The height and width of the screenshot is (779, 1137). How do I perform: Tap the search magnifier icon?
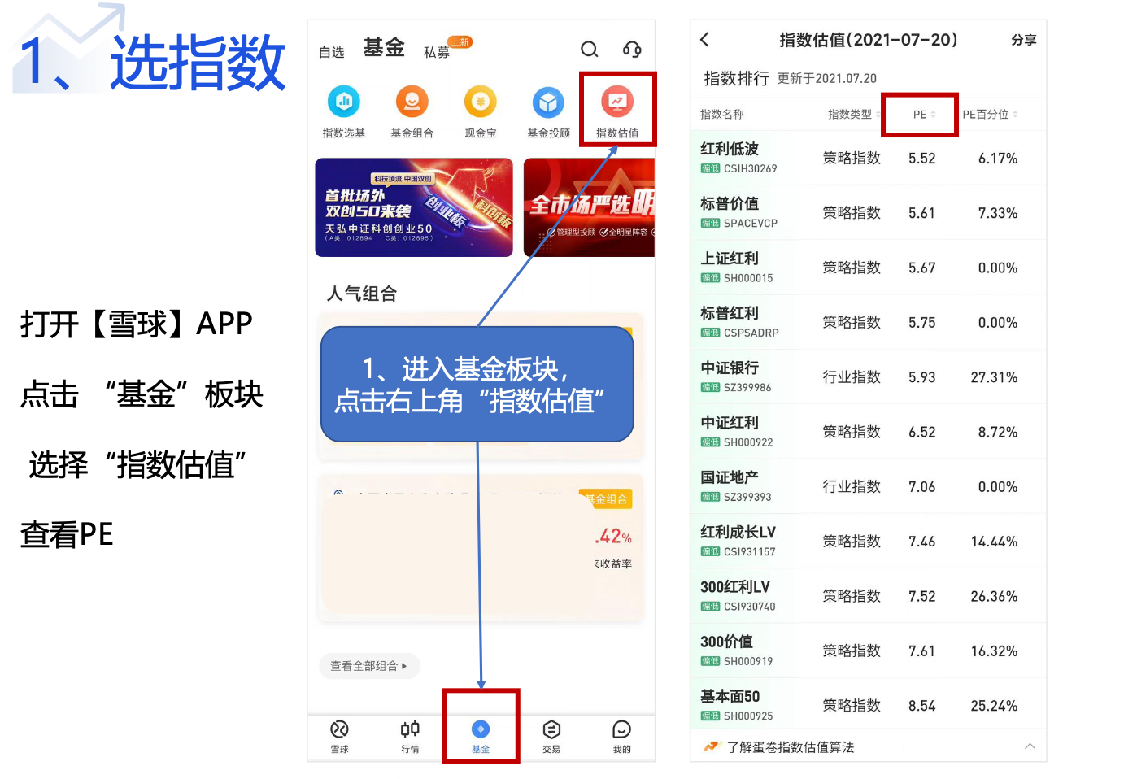[590, 50]
